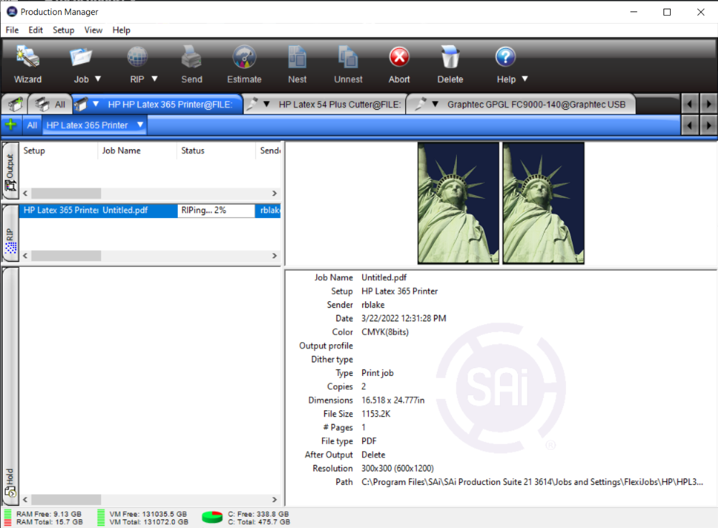Select the Untitled.pdf job row

(x=125, y=210)
